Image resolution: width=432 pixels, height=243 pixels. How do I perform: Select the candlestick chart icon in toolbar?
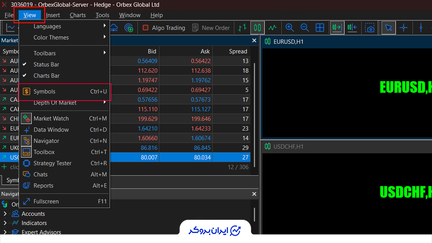pos(258,28)
